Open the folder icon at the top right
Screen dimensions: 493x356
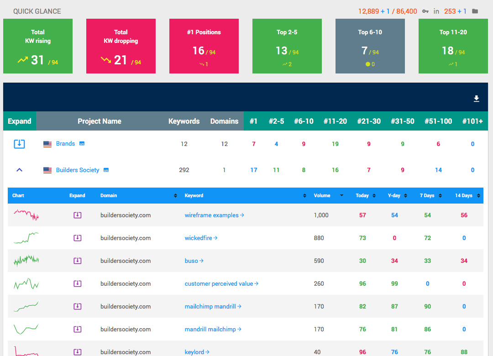(475, 11)
